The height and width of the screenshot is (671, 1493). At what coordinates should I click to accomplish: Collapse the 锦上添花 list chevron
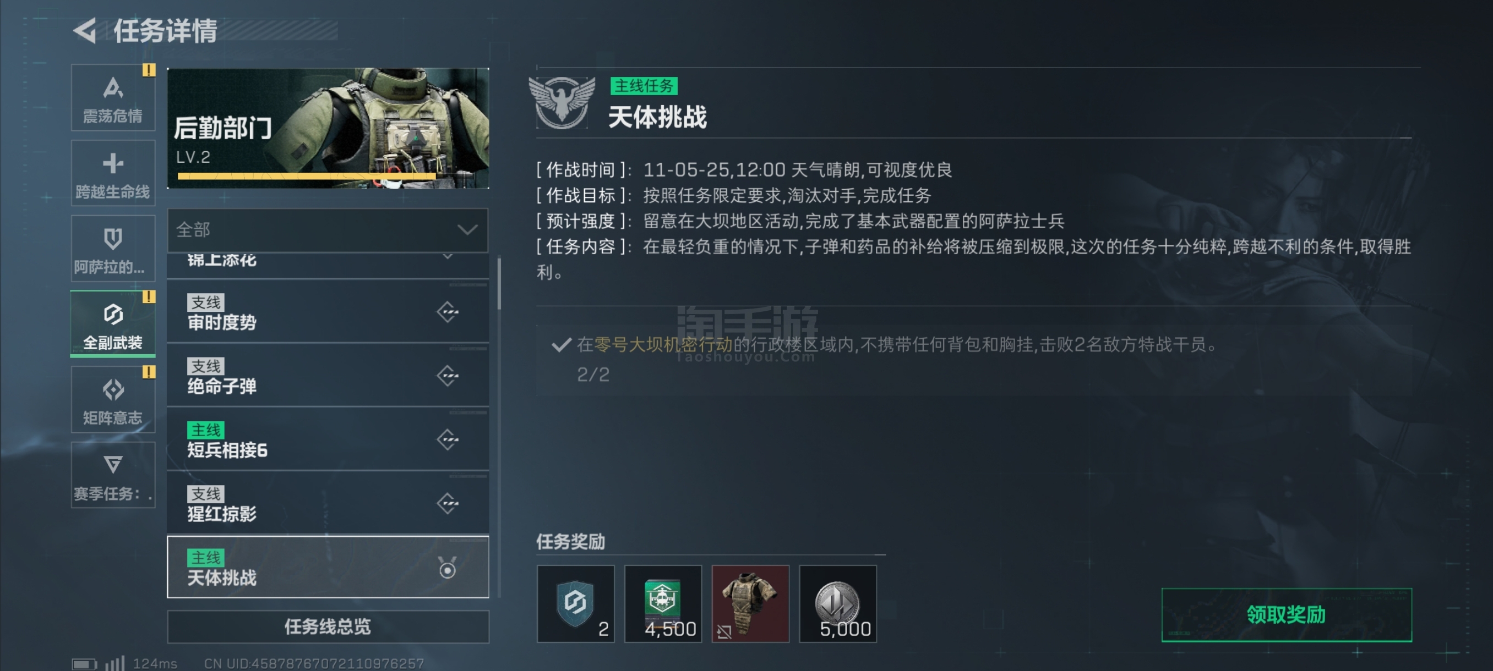448,256
